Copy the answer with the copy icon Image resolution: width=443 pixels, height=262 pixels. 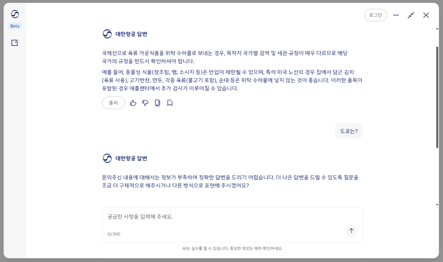pyautogui.click(x=157, y=103)
